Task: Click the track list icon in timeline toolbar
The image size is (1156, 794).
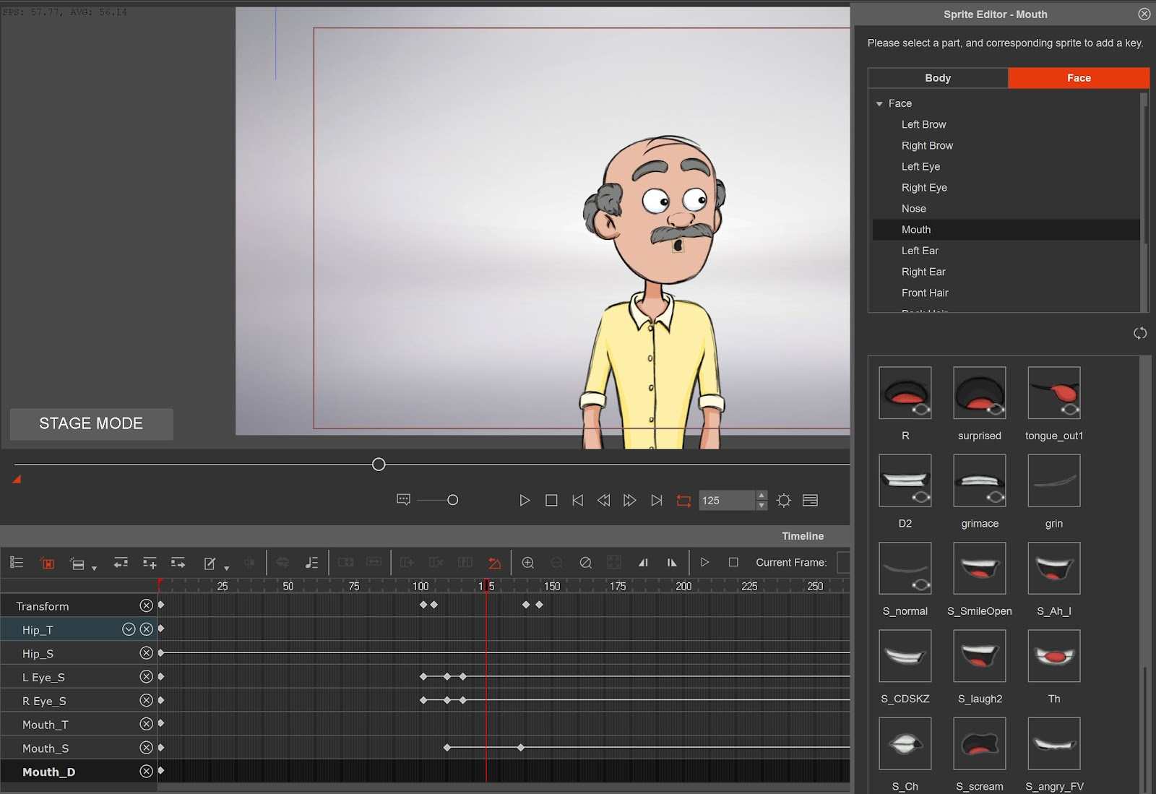Action: (x=17, y=563)
